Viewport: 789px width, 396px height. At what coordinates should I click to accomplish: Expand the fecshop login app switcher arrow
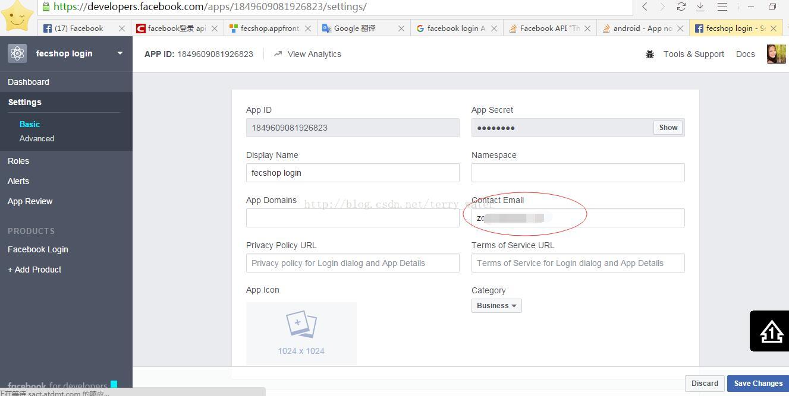pyautogui.click(x=120, y=53)
